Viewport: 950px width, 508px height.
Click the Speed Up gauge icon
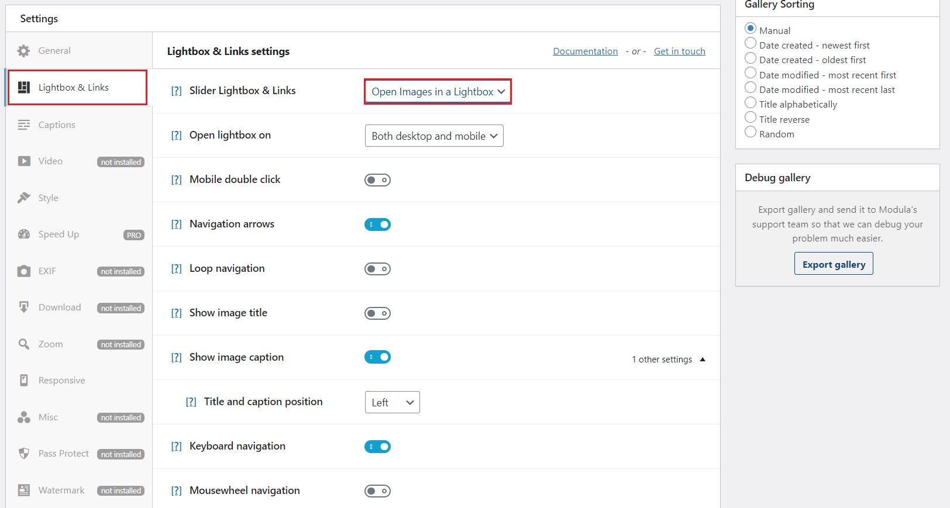(23, 234)
